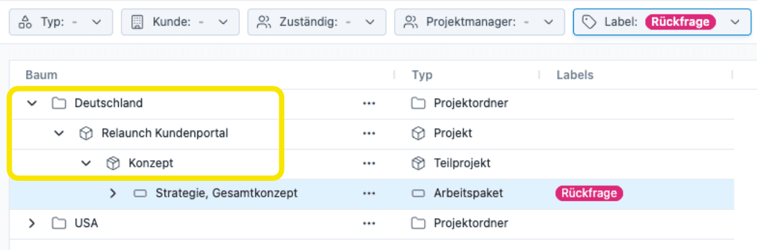This screenshot has width=757, height=250.
Task: Click the folder icon next to Deutschland
Action: point(58,103)
